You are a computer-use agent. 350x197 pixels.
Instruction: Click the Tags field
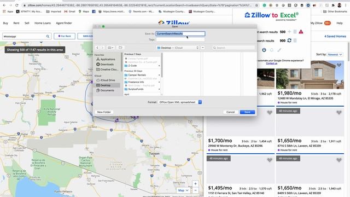point(180,39)
